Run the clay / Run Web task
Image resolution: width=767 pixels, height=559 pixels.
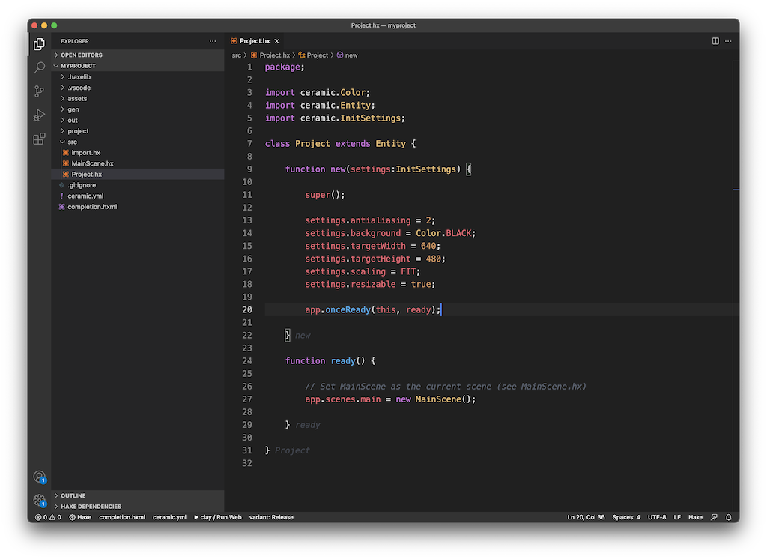coord(218,517)
